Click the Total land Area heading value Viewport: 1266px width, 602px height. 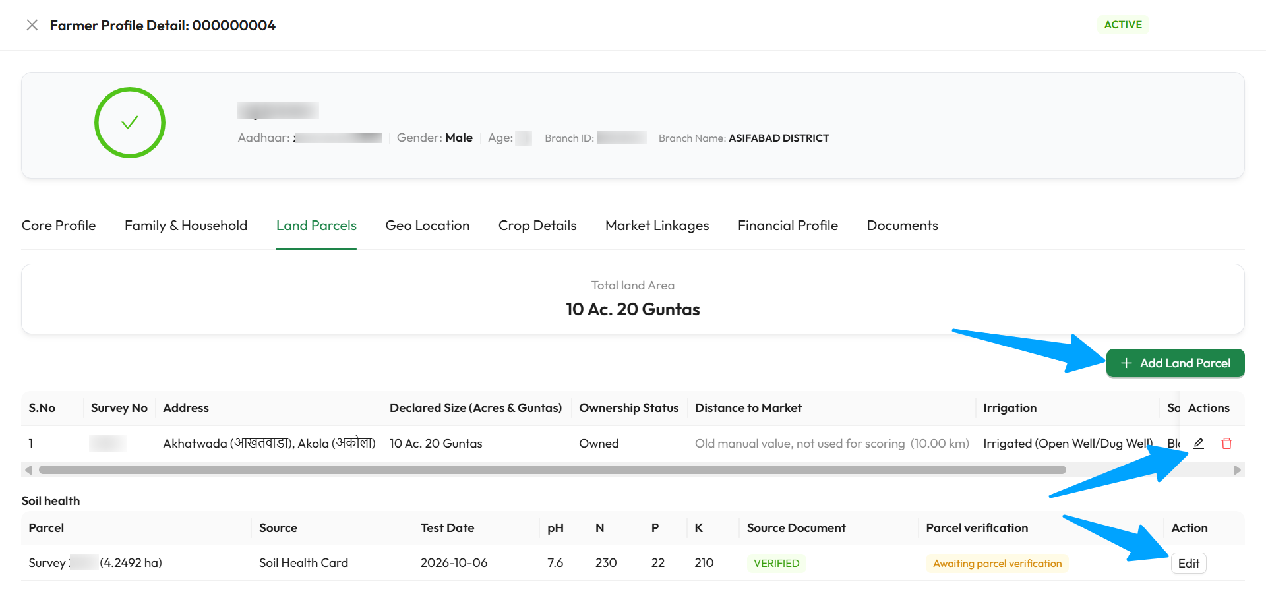coord(633,309)
